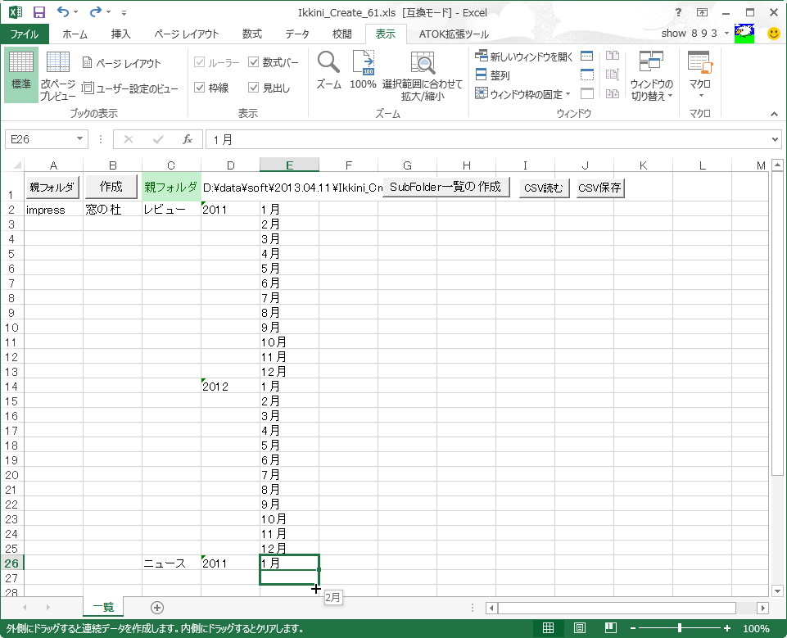Open the 数式 tab
This screenshot has height=638, width=787.
tap(251, 34)
